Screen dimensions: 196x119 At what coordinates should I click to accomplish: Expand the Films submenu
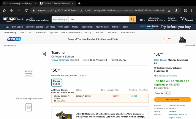(x=23, y=32)
